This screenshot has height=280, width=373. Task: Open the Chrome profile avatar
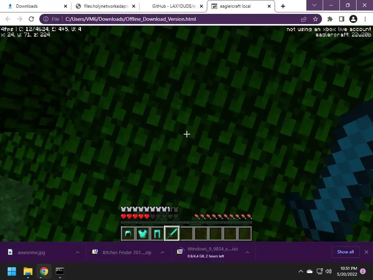pos(353,19)
